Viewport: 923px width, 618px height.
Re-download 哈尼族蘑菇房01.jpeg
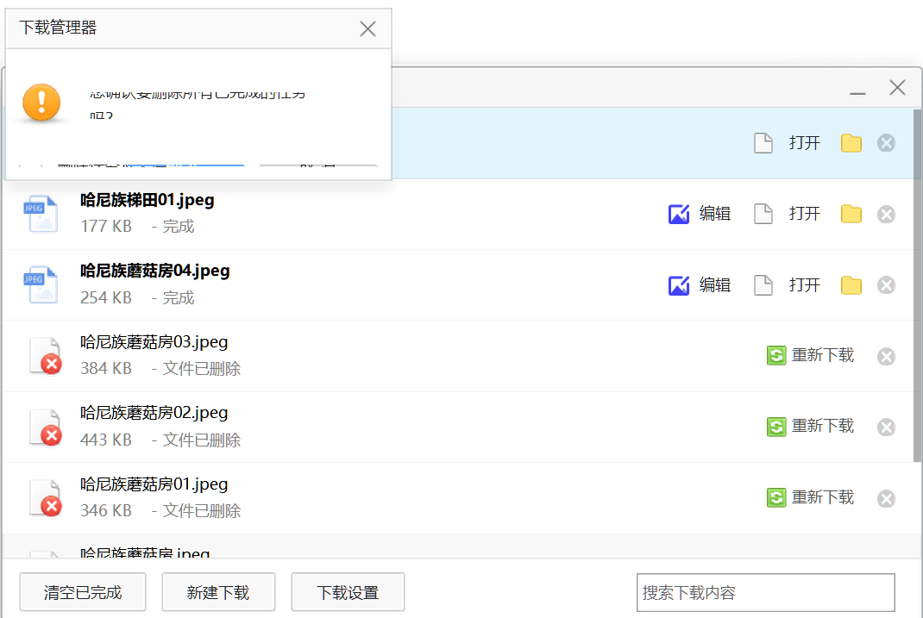point(811,497)
